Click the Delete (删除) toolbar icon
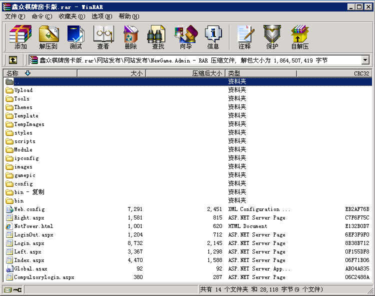Screen dimensions: 375x296 click(130, 37)
